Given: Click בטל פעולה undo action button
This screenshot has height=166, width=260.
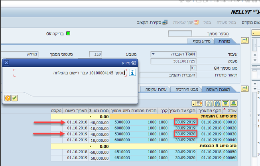Looking at the screenshot, I should [x=226, y=22].
